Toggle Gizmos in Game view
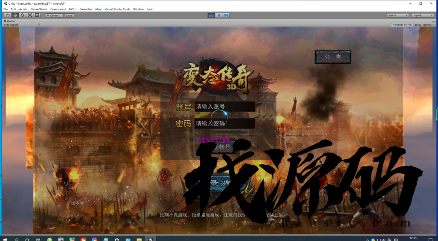 [x=426, y=25]
